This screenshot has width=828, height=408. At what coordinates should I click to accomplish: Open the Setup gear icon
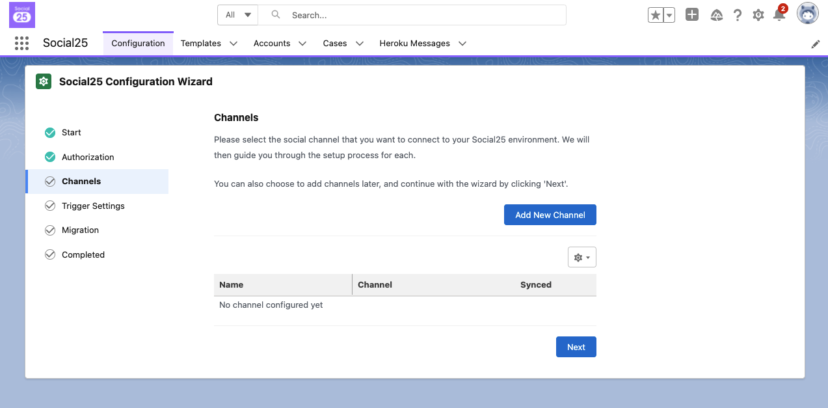(x=758, y=15)
